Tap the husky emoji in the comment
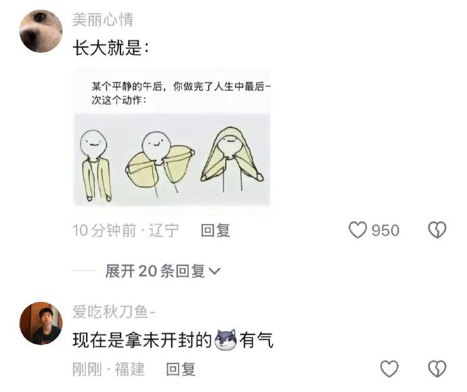Screen dimensions: 467x392 click(x=225, y=340)
